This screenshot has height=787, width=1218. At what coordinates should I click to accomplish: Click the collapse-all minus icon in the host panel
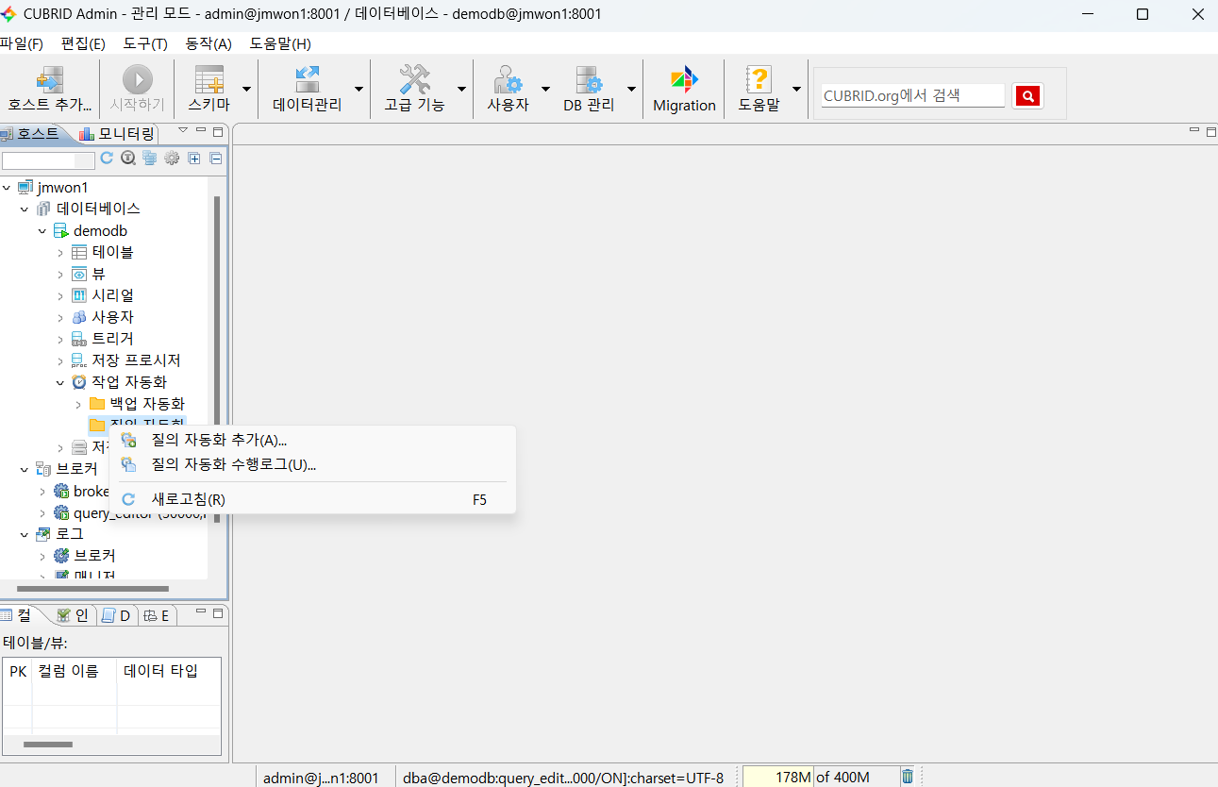point(215,159)
